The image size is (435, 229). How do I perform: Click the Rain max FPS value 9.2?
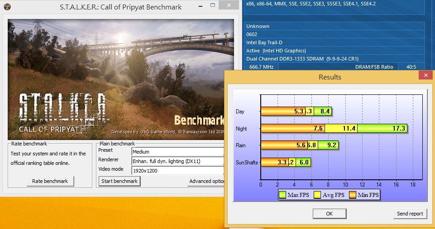coord(332,145)
